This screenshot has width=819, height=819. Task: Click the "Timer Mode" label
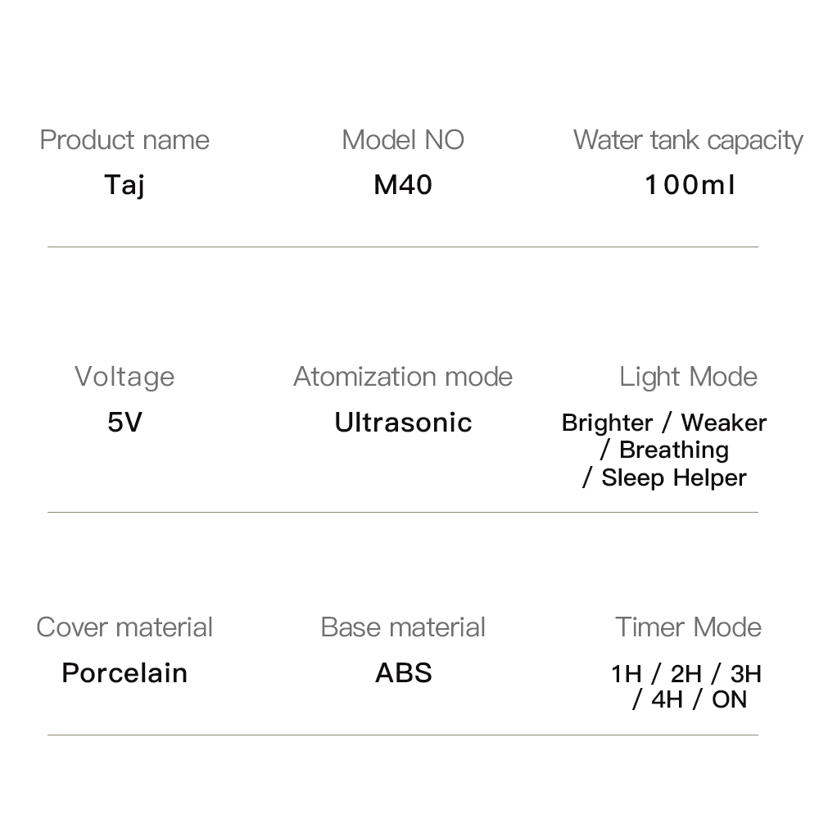pos(688,627)
